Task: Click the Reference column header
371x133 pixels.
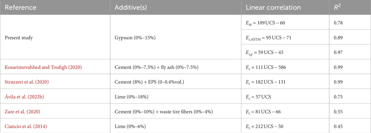Action: click(20, 7)
